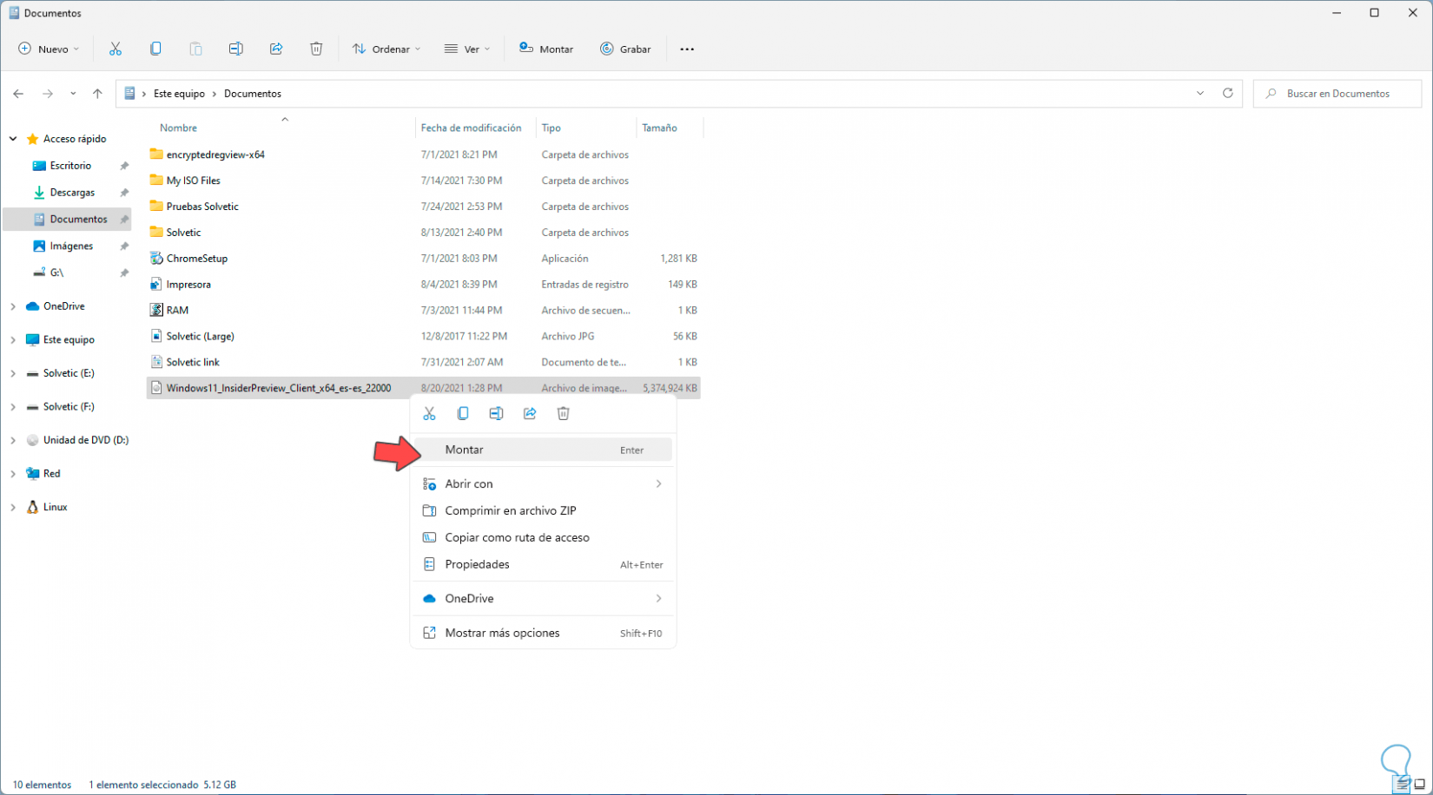The width and height of the screenshot is (1433, 795).
Task: Select Unidad de DVD (D:) in sidebar
Action: (x=86, y=440)
